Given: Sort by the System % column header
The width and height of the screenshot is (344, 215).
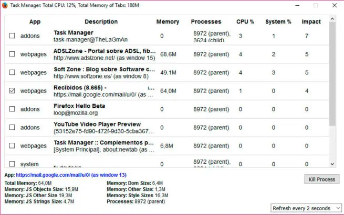Looking at the screenshot, I should (x=278, y=21).
